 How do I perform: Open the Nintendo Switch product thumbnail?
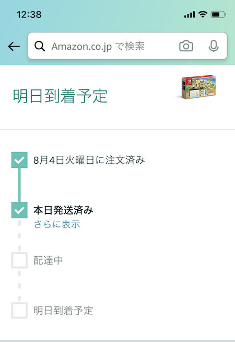pyautogui.click(x=197, y=87)
